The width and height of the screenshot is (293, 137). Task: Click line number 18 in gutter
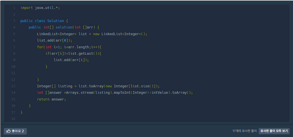[13, 119]
